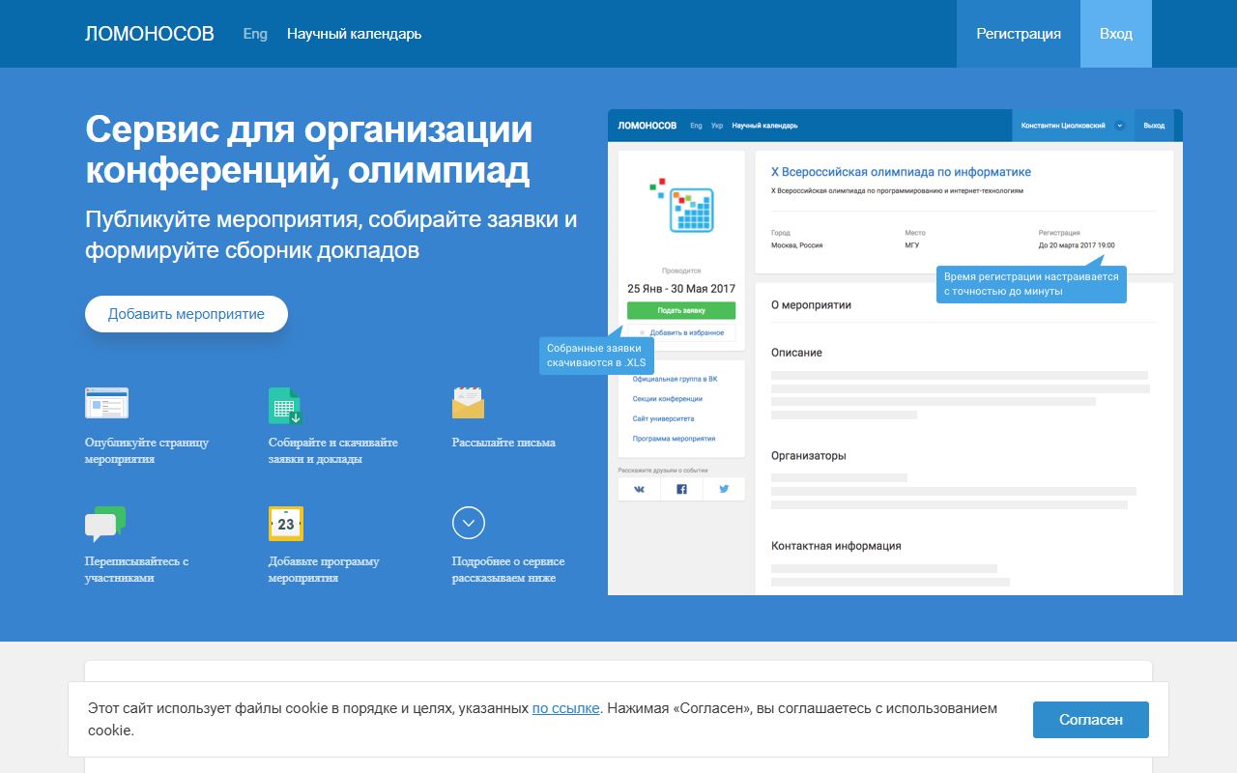
Task: Follow the 'по ссылке' cookie policy link
Action: [565, 708]
